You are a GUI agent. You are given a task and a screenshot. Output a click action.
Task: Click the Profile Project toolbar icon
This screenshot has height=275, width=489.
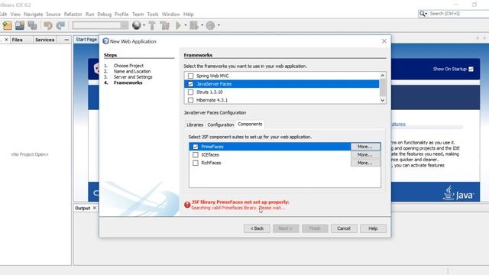(x=211, y=25)
